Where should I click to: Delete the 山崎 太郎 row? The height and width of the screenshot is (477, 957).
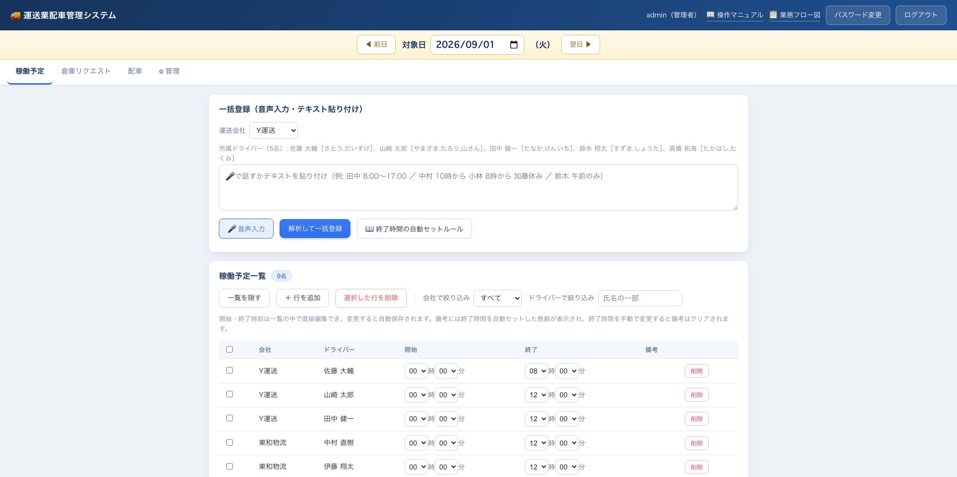697,395
